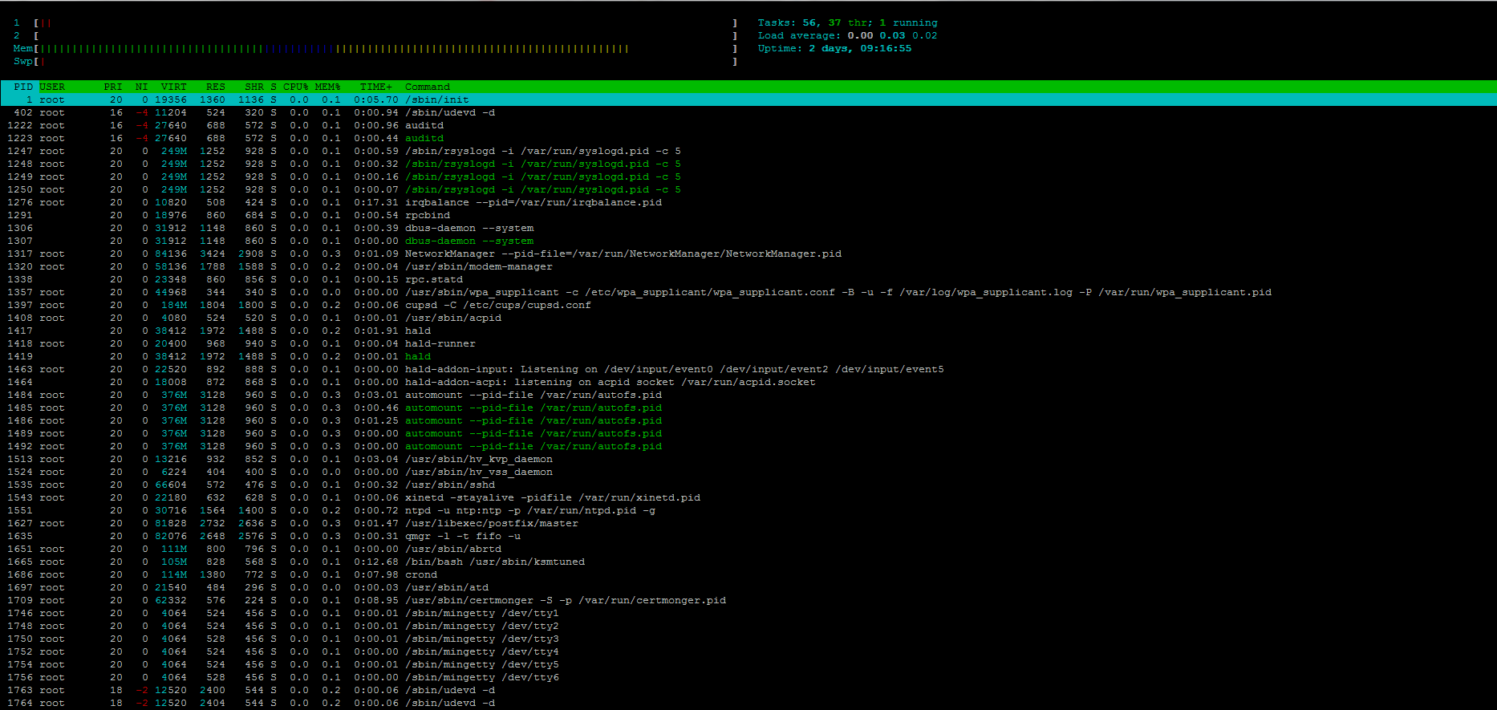
Task: Sort by the Command column header
Action: coord(428,87)
